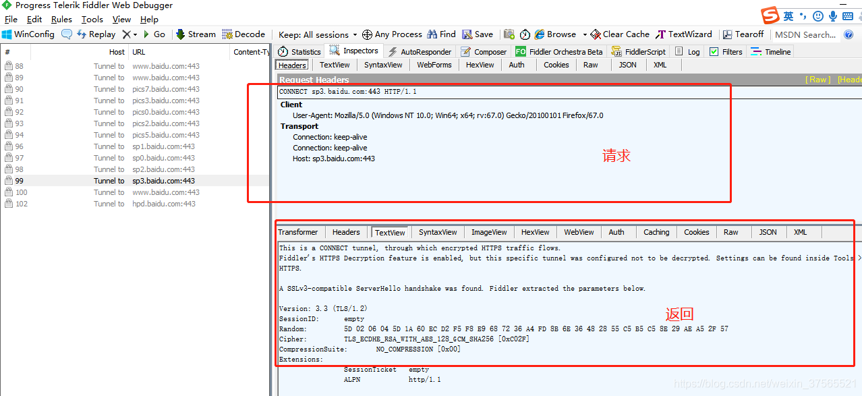Viewport: 862px width, 396px height.
Task: Open Keep: All sessions dropdown
Action: point(318,34)
